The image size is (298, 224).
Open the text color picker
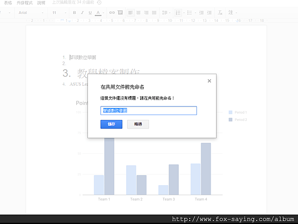coord(98,13)
